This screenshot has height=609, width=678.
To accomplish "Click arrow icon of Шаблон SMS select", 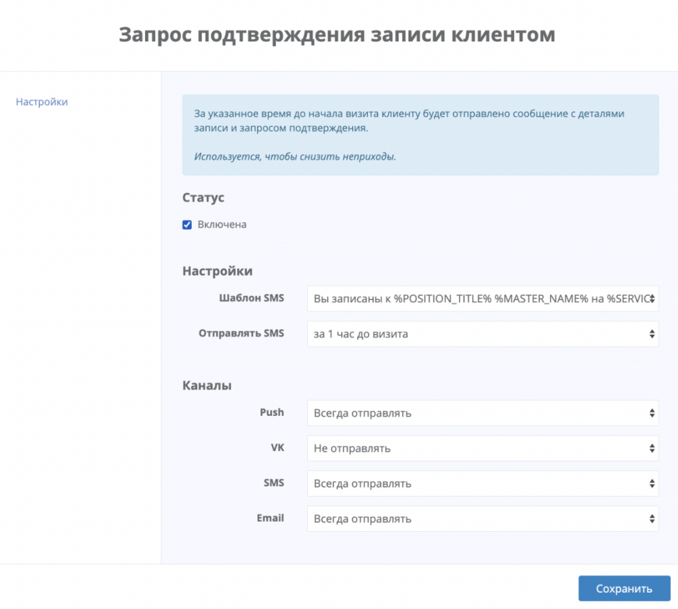I will click(652, 299).
